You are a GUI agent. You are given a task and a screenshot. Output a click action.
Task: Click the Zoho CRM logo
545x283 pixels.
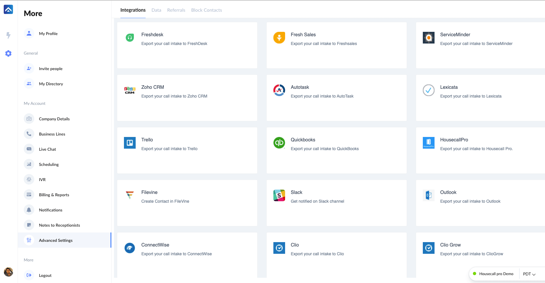click(x=130, y=90)
